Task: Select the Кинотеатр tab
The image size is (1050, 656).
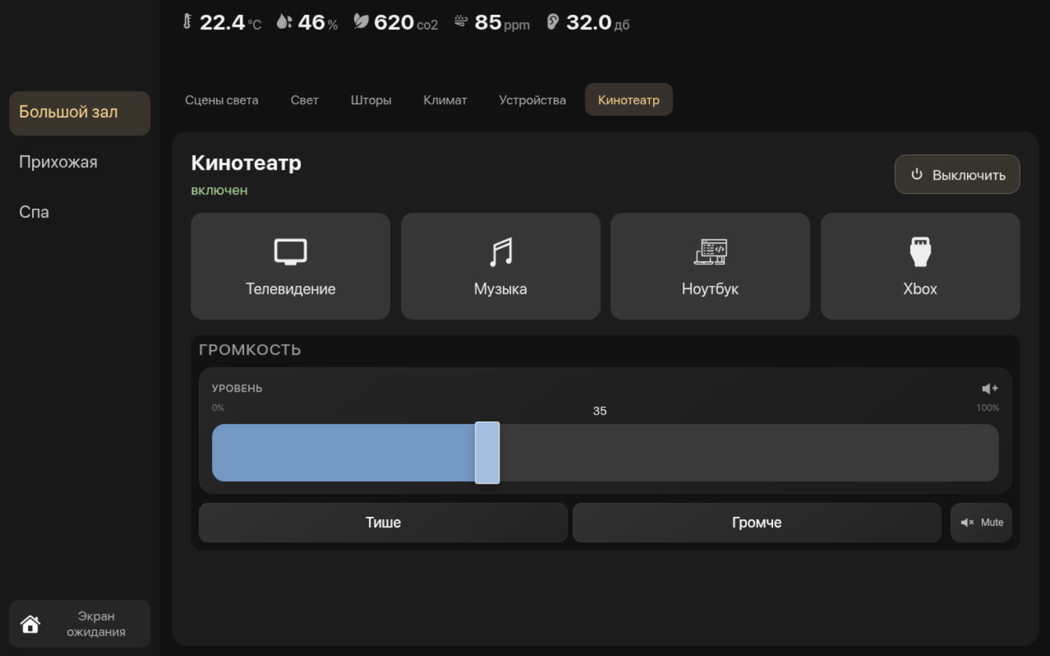Action: click(x=628, y=100)
